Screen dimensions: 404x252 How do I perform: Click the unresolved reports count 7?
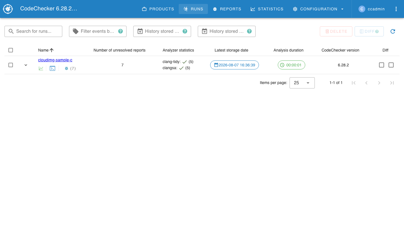click(122, 65)
